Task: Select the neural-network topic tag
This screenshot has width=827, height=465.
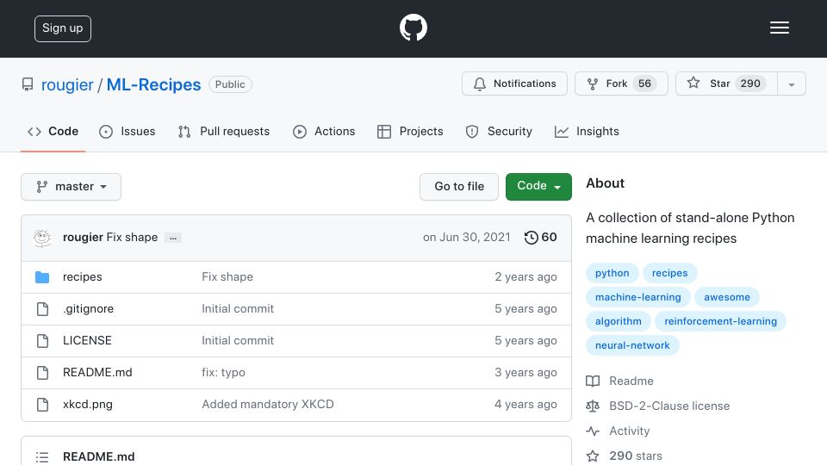Action: point(632,346)
